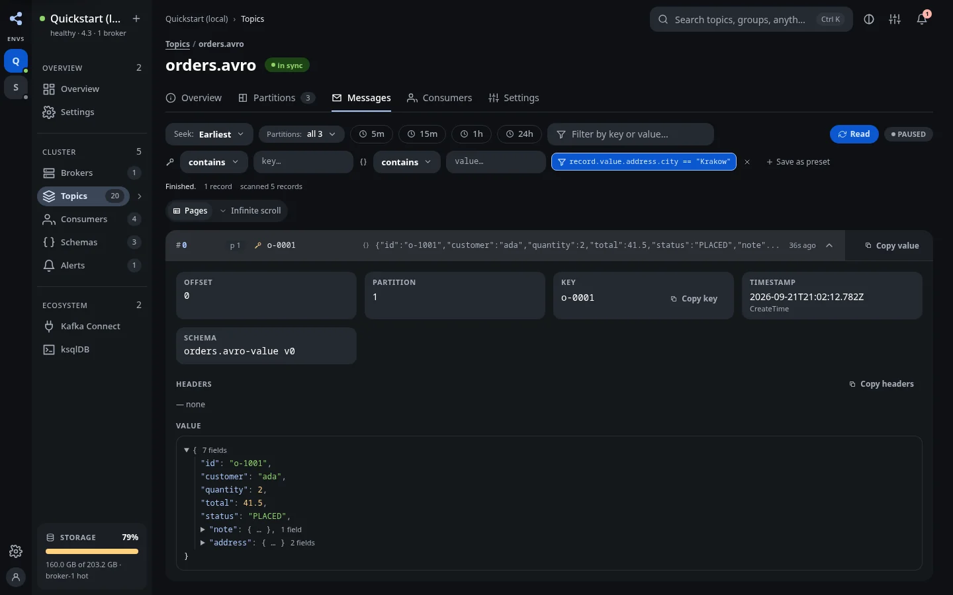Select the 24h time range
This screenshot has width=953, height=595.
pyautogui.click(x=520, y=134)
